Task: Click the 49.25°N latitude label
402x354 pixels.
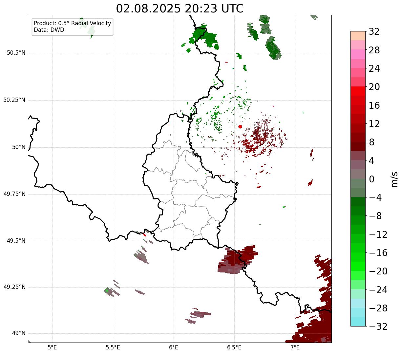Action: (14, 287)
